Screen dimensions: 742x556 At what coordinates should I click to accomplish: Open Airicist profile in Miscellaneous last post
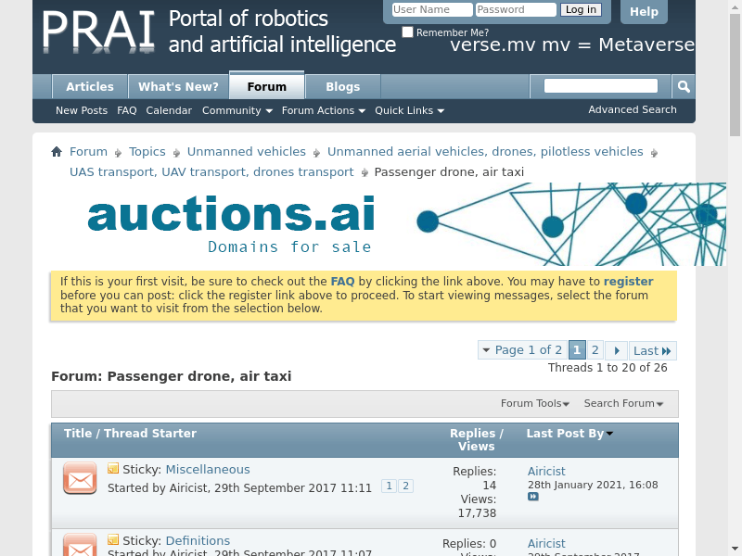(x=546, y=472)
